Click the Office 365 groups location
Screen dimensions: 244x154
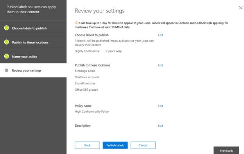pos(86,90)
